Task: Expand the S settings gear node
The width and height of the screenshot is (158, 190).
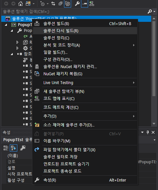Action: (x=18, y=48)
